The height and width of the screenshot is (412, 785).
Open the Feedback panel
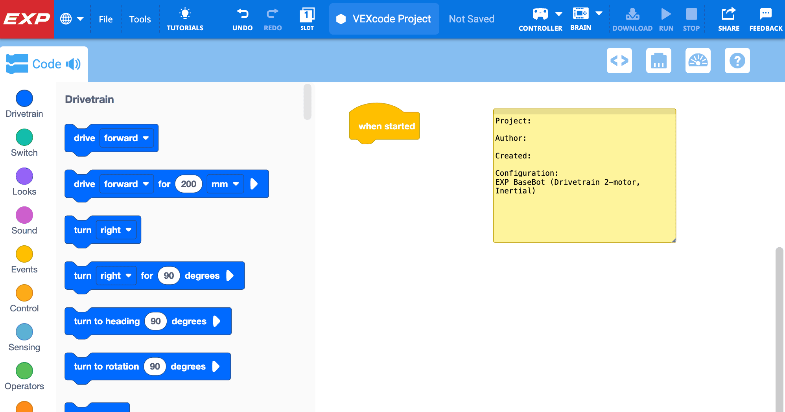pos(765,18)
